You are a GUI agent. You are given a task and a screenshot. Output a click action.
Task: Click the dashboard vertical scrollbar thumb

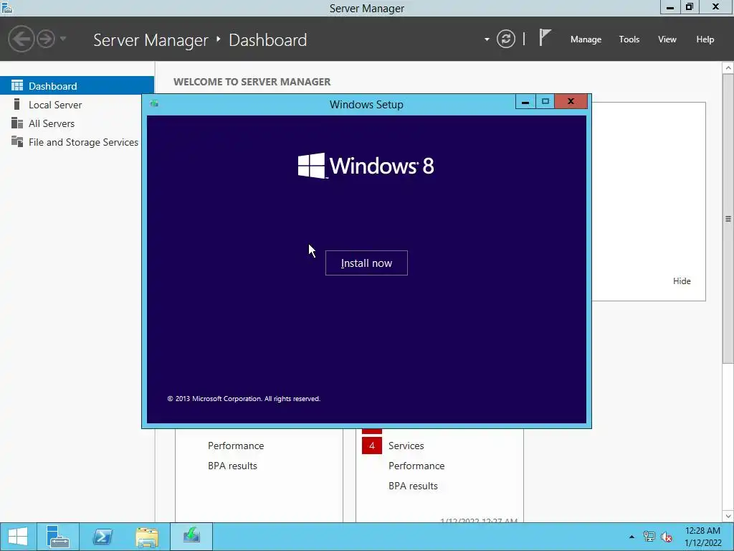pos(728,218)
